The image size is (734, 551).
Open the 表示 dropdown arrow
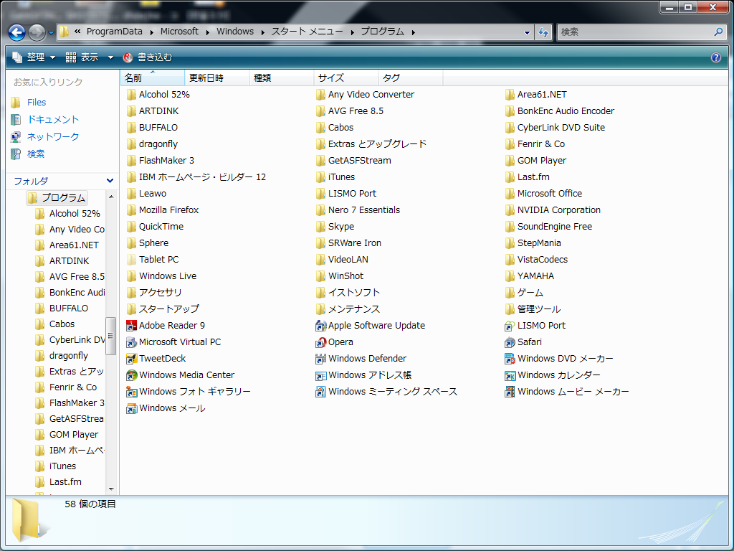[110, 57]
